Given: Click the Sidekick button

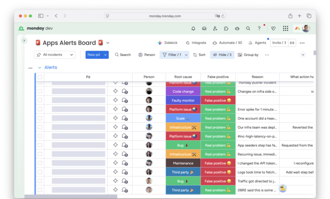Looking at the screenshot, I should pyautogui.click(x=167, y=43).
